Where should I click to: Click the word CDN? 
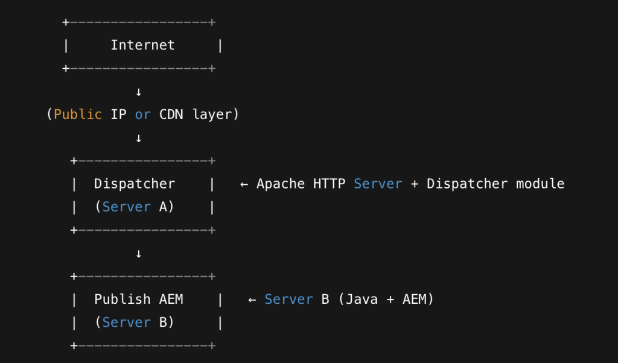[171, 114]
